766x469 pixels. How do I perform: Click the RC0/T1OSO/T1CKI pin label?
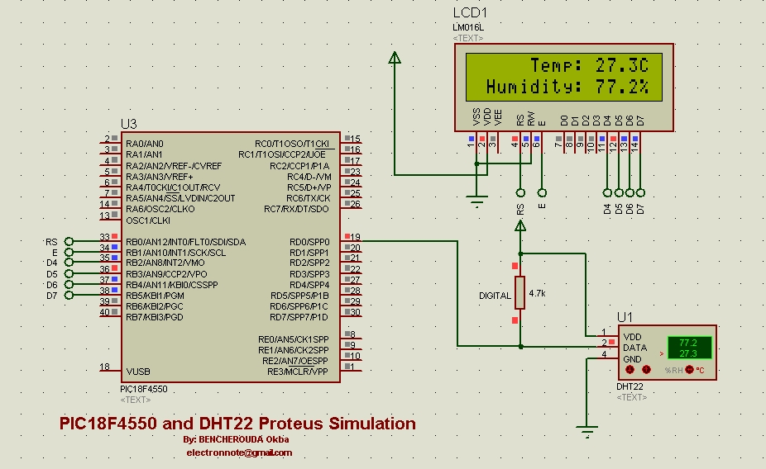click(x=292, y=144)
